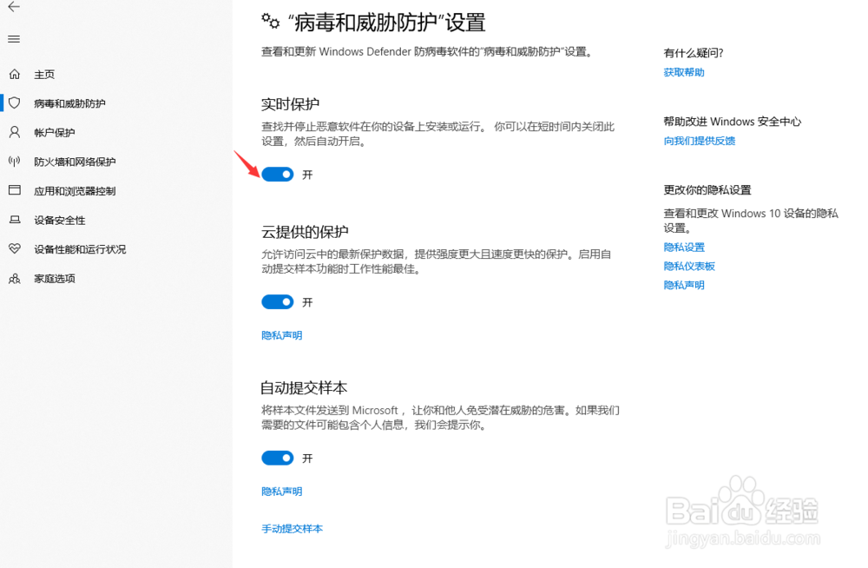Select 家庭选项 in the sidebar
This screenshot has width=868, height=568.
tap(54, 279)
